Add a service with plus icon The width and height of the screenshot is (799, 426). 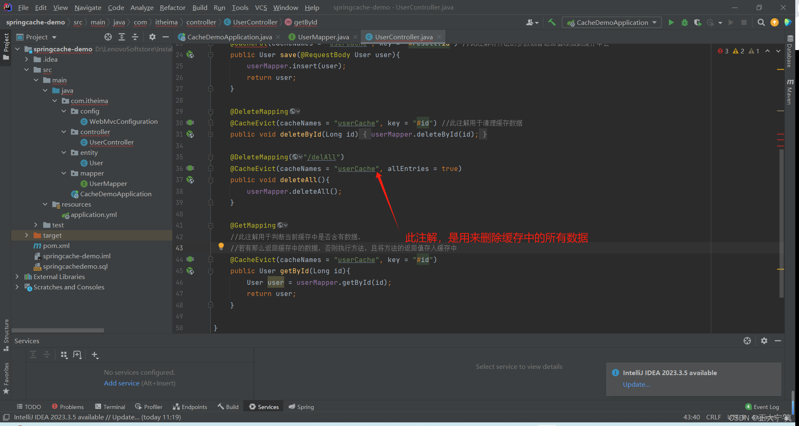click(95, 355)
